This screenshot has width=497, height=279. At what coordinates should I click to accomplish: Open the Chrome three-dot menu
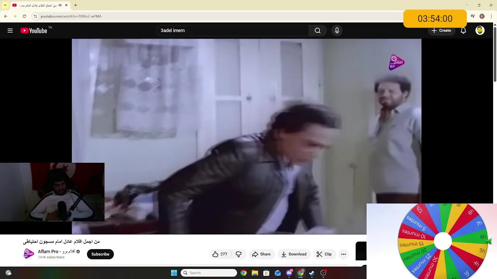coord(491,16)
